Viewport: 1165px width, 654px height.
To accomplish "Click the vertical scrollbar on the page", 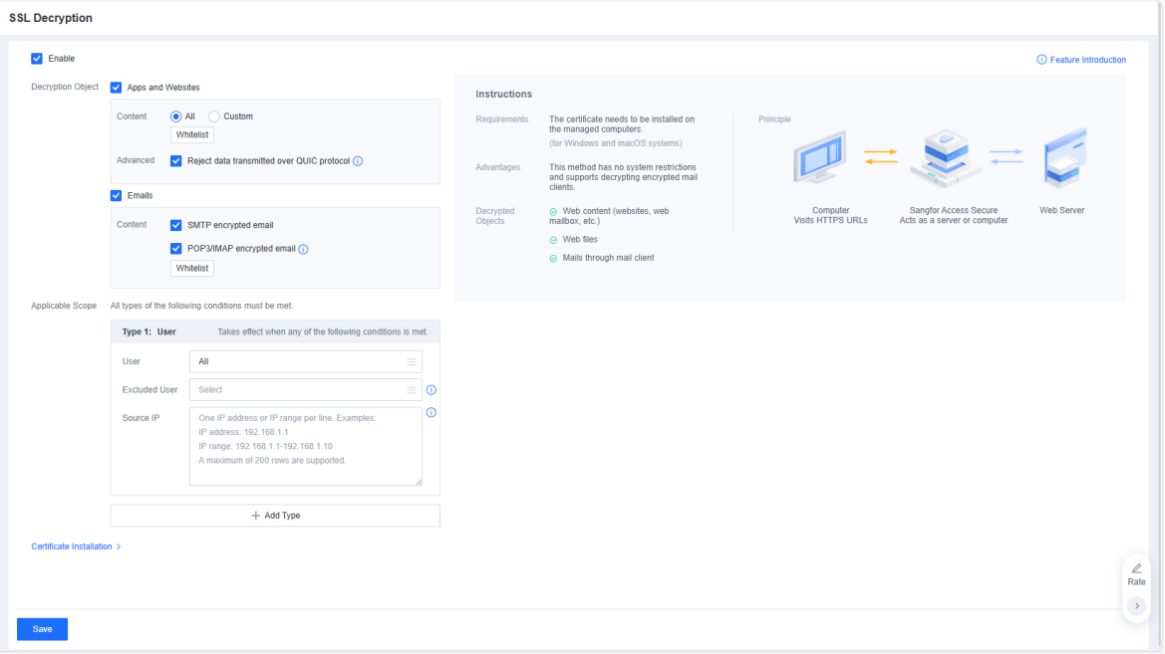I will (x=1161, y=327).
